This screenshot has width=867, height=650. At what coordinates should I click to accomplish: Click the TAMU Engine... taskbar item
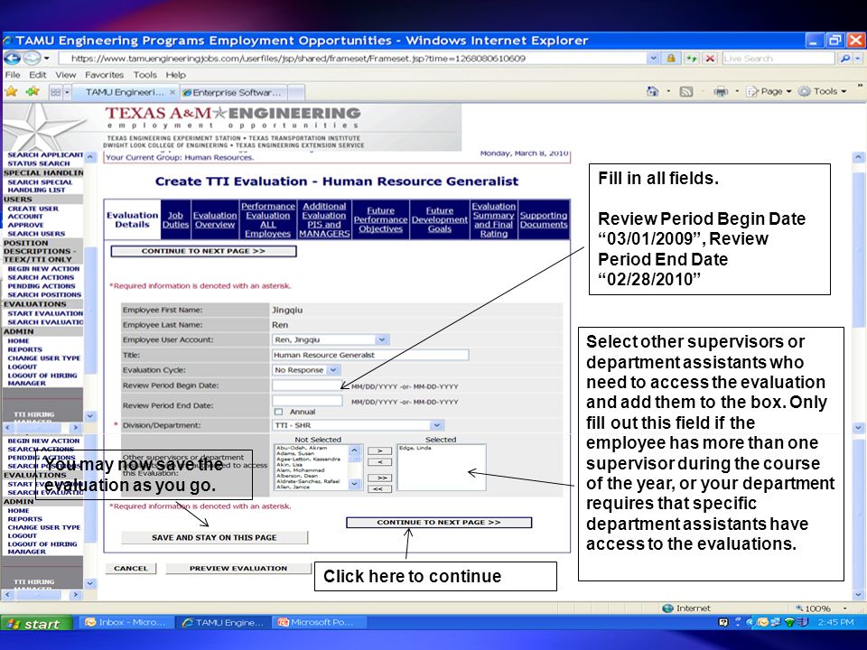(x=222, y=622)
